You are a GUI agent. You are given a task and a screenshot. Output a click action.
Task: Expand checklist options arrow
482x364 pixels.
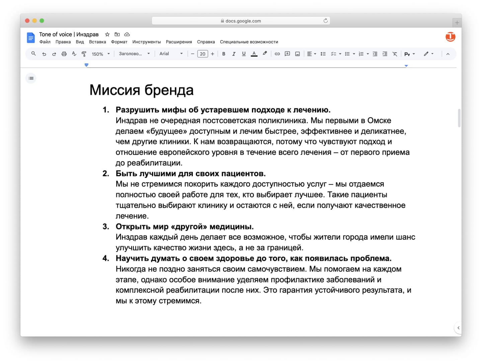(x=340, y=54)
